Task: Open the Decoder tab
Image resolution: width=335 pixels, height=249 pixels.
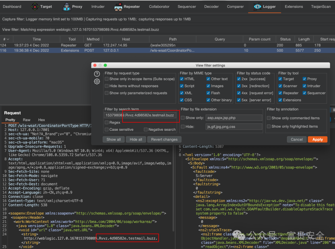Action: coord(211,7)
